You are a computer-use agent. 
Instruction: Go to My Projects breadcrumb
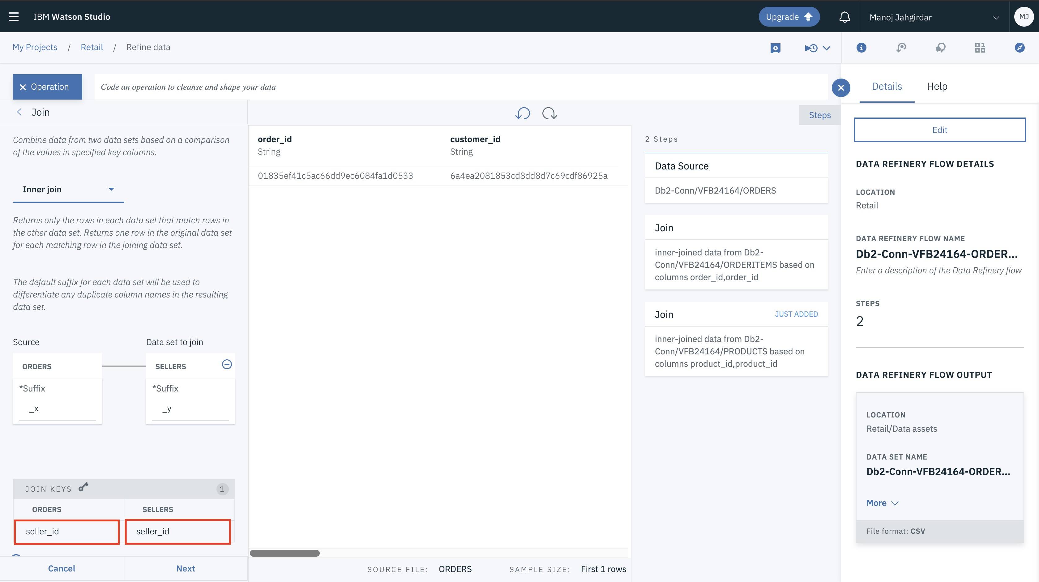[x=35, y=47]
